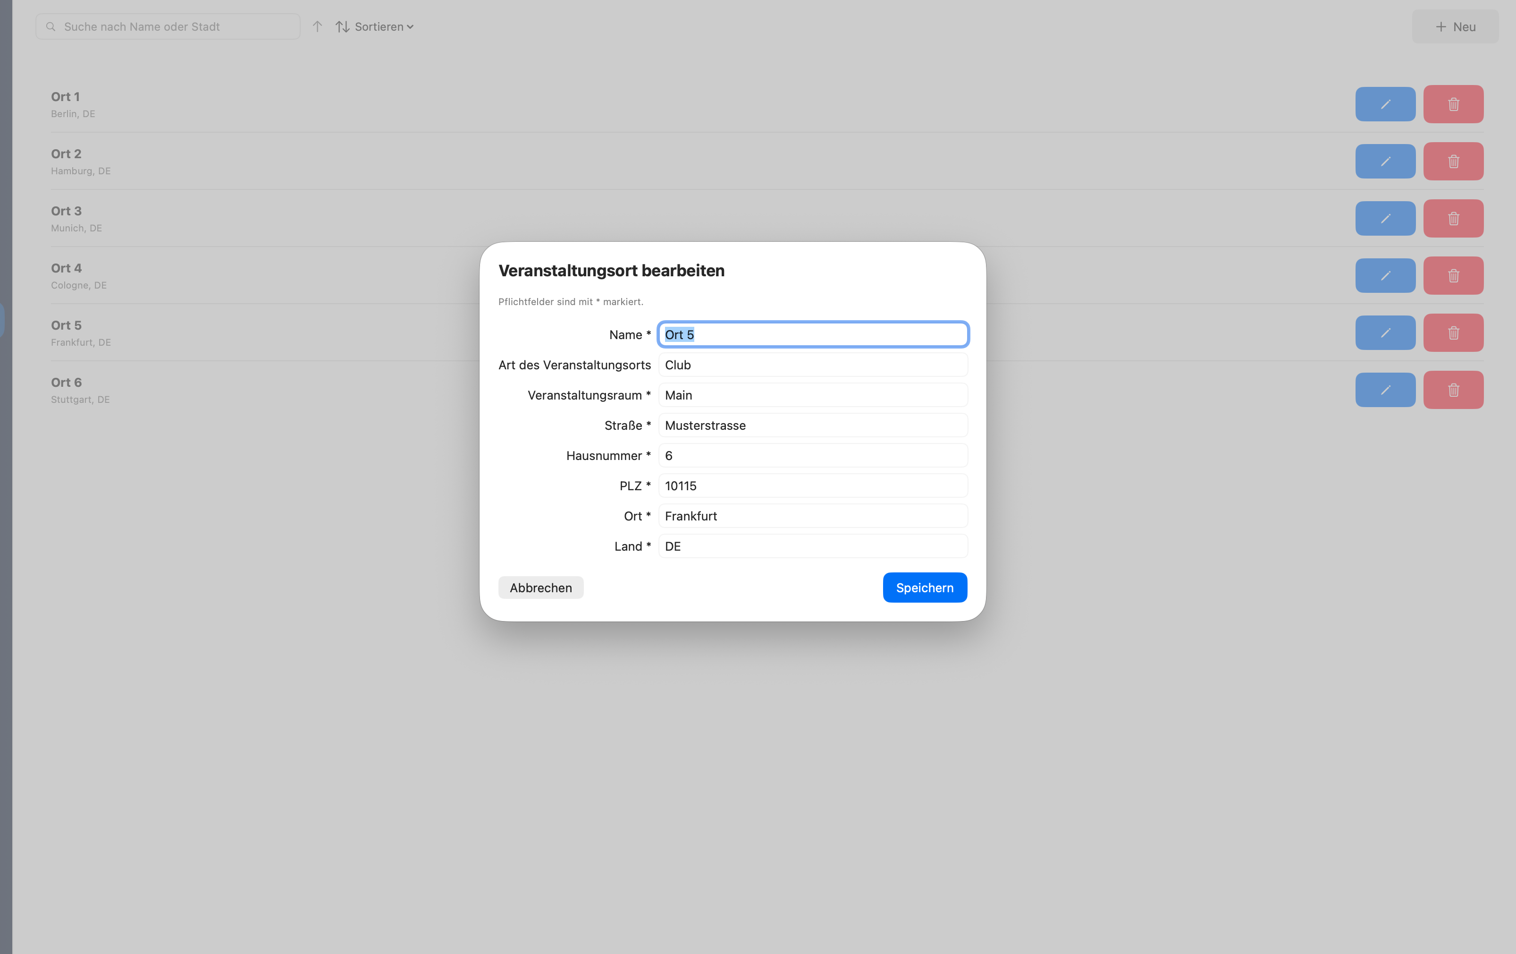Click the Veranstaltungsraum field with Main
The height and width of the screenshot is (954, 1516).
tap(812, 395)
